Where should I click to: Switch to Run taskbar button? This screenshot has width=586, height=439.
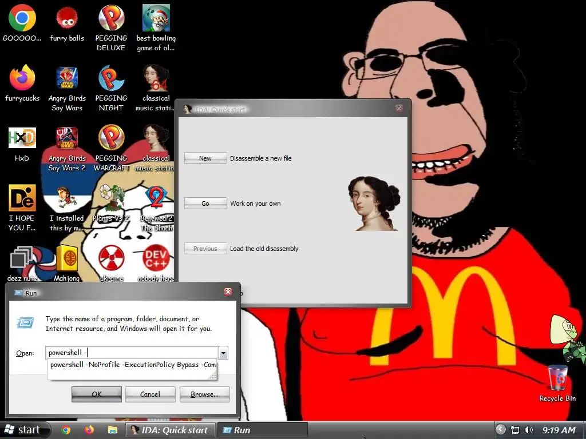click(x=262, y=430)
